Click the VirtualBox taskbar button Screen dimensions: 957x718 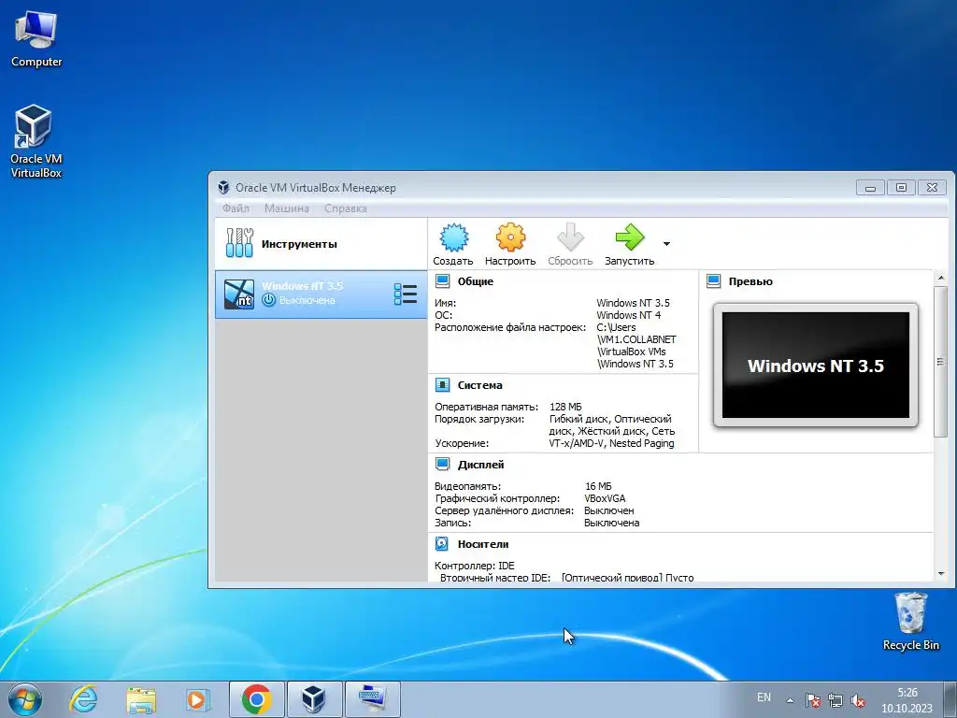point(314,699)
